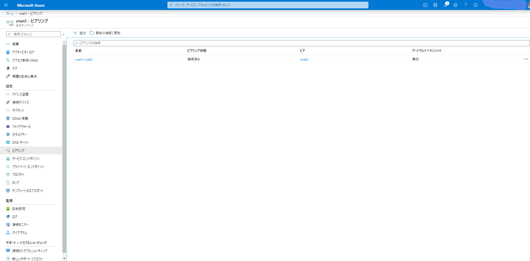Click the help question mark icon
Screen dimensions: 530x261
pyautogui.click(x=465, y=5)
